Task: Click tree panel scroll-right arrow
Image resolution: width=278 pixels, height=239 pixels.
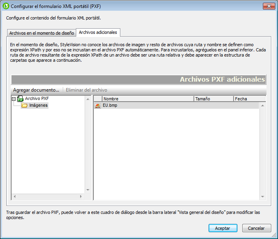Action: coord(81,196)
